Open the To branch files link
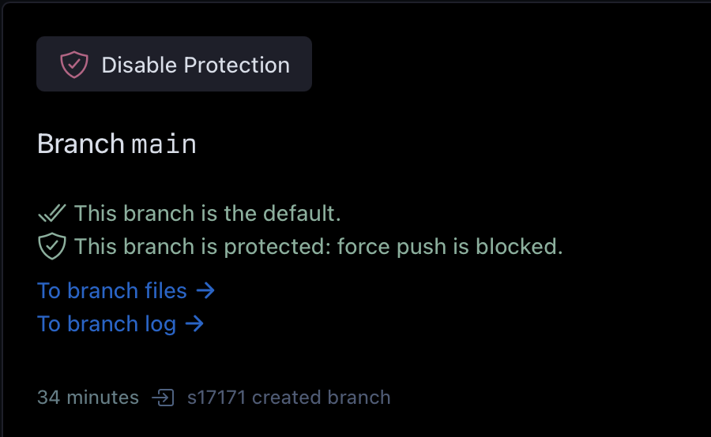 (126, 290)
